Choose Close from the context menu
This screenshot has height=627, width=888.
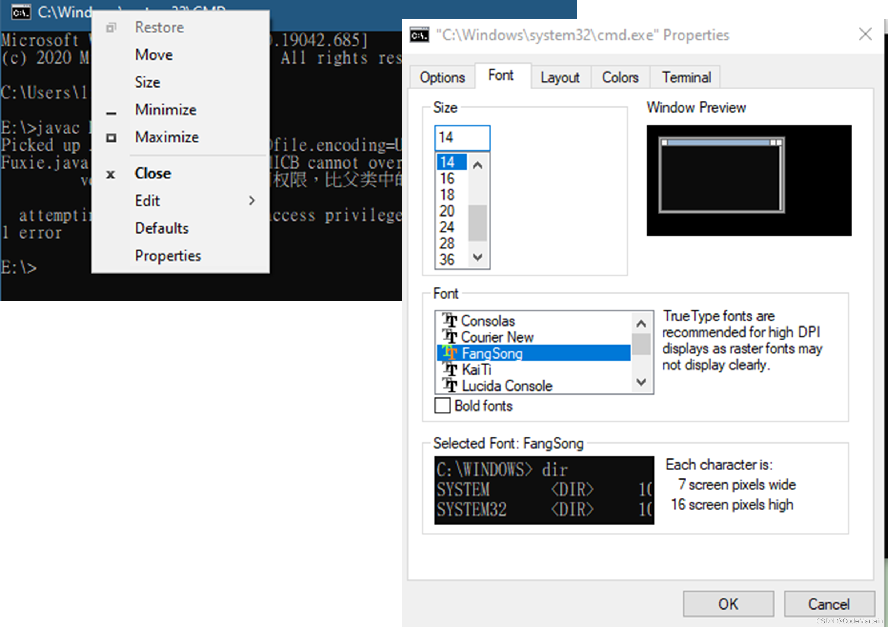coord(180,173)
